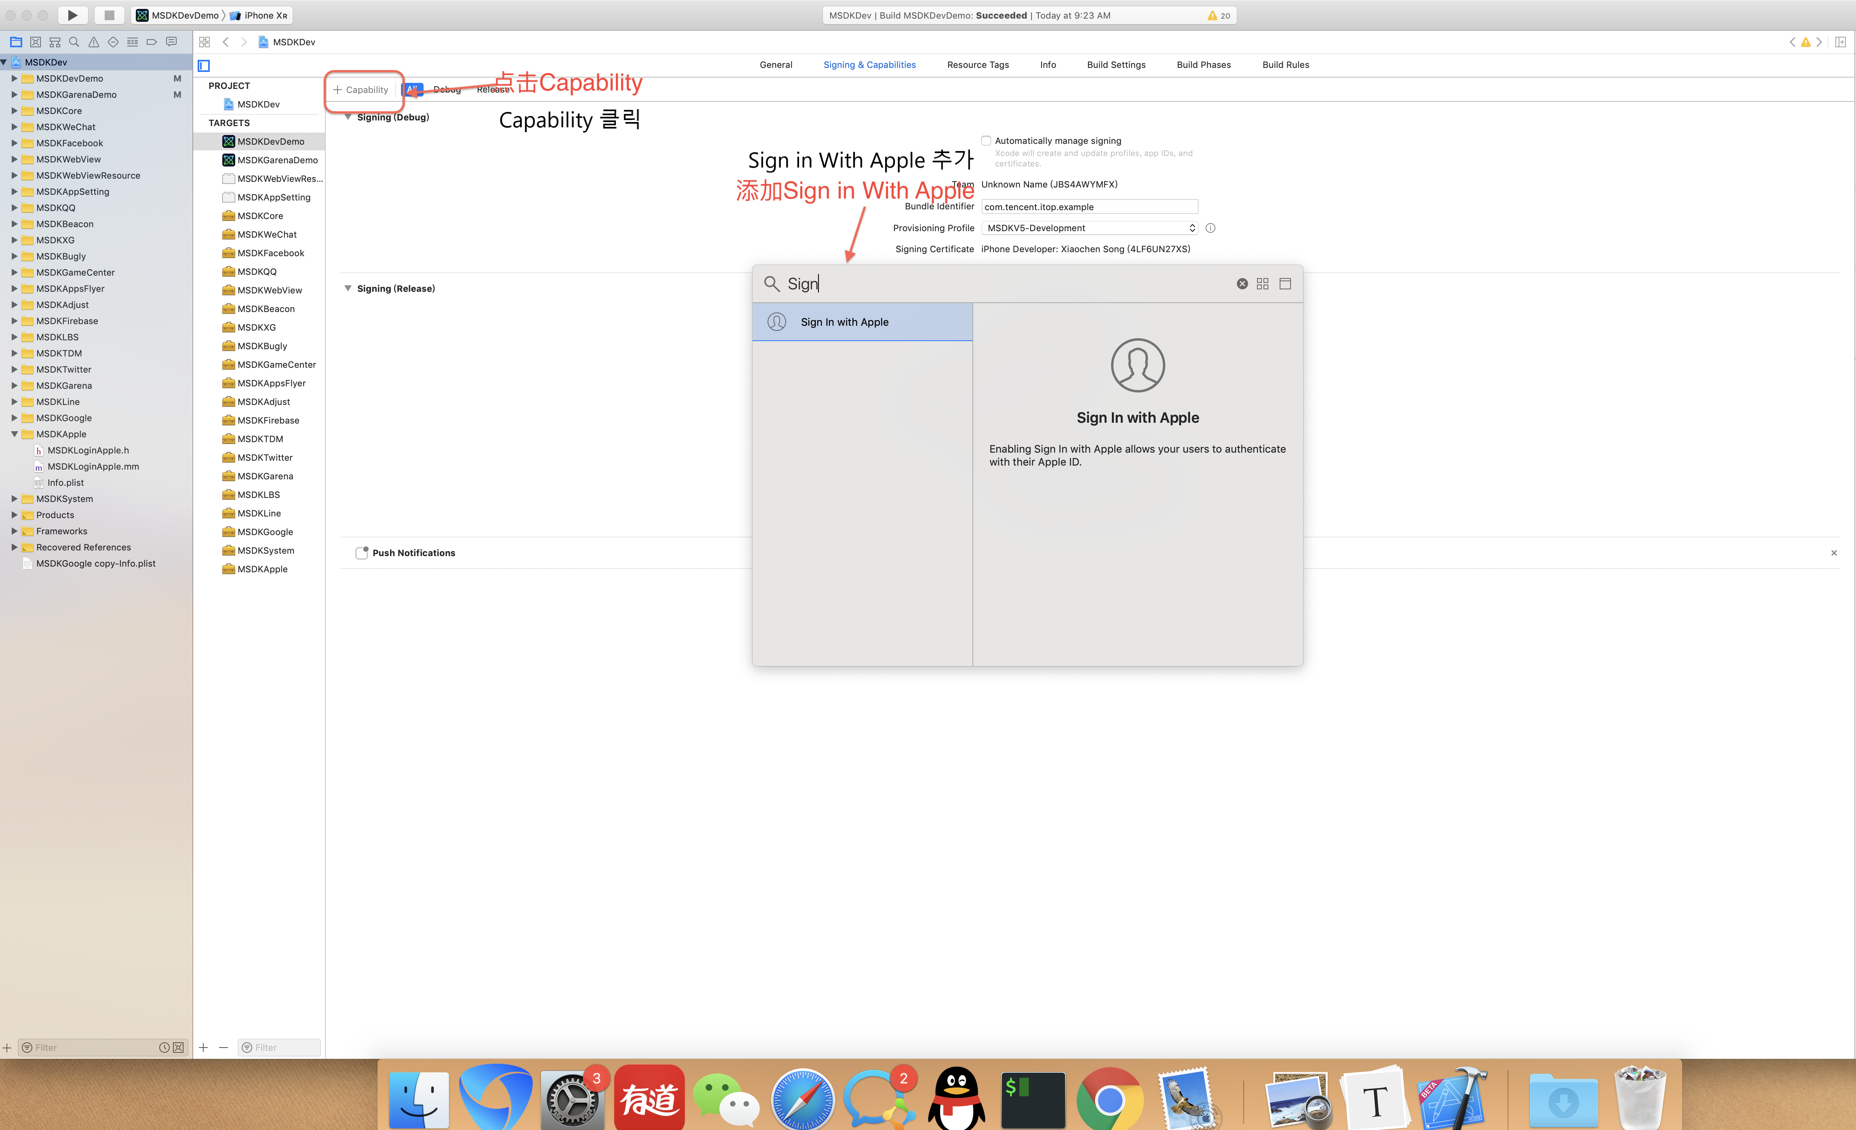Open the Build Settings tab
The image size is (1856, 1130).
click(x=1116, y=65)
